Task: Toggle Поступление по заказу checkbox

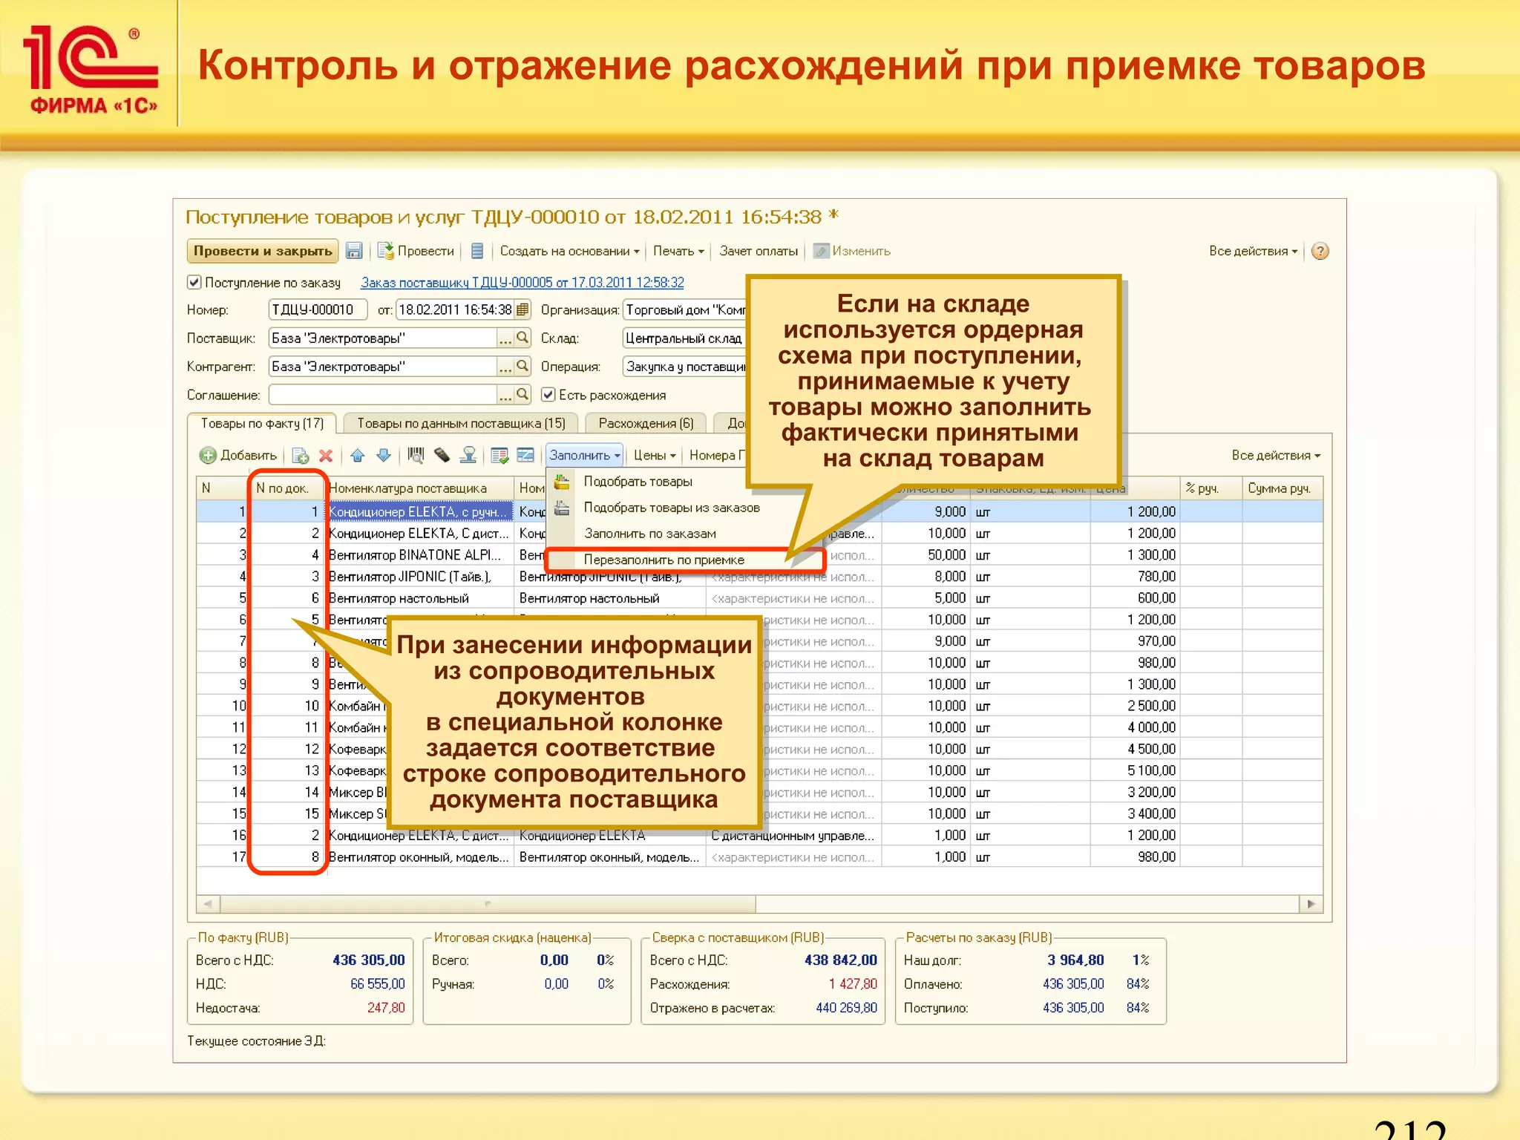Action: (194, 282)
